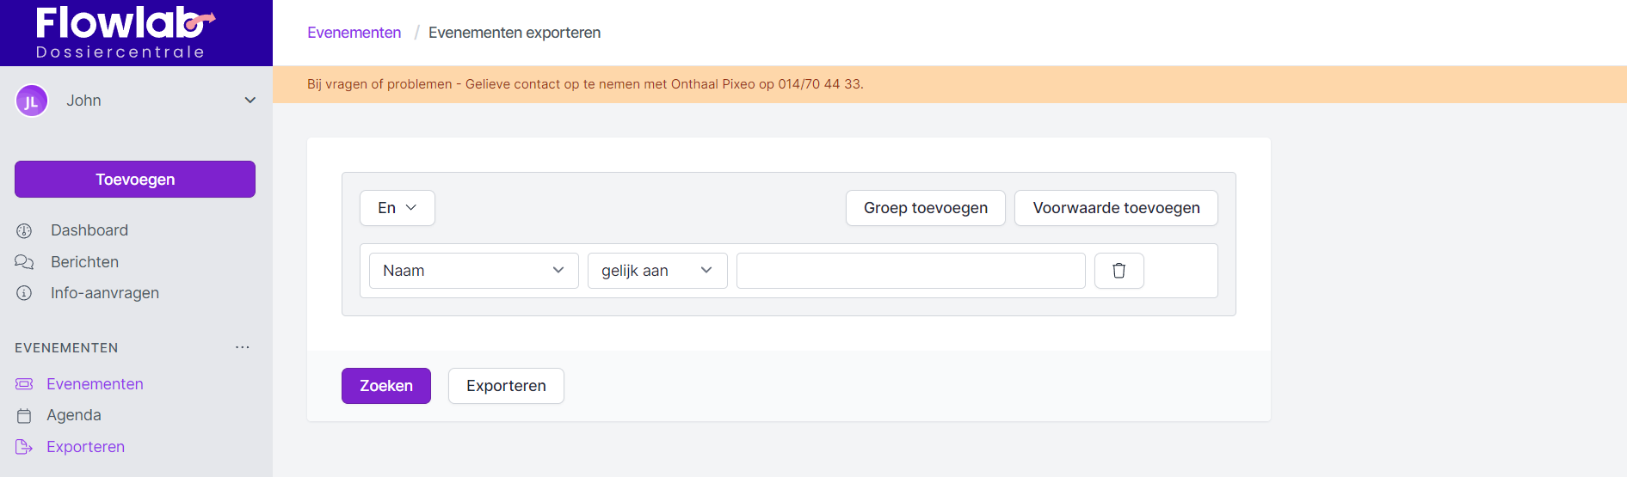Image resolution: width=1627 pixels, height=477 pixels.
Task: Open the En logical operator dropdown
Action: [397, 208]
